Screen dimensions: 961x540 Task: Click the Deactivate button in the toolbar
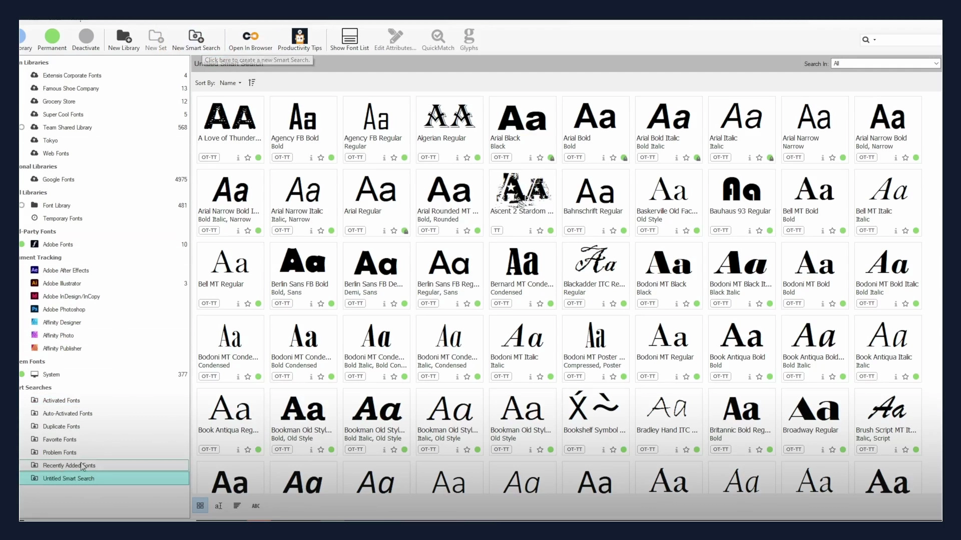86,40
